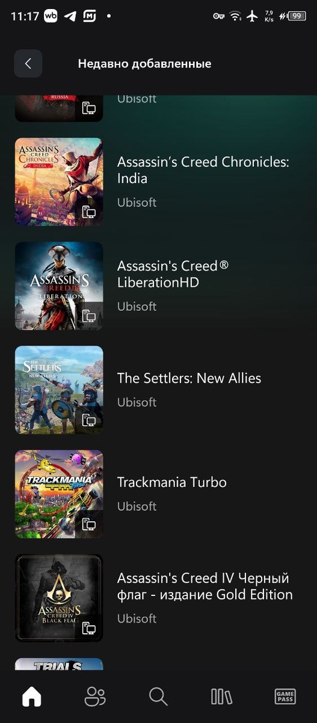Open Assassin's Creed Chronicles: India title
The height and width of the screenshot is (723, 317).
coord(203,170)
